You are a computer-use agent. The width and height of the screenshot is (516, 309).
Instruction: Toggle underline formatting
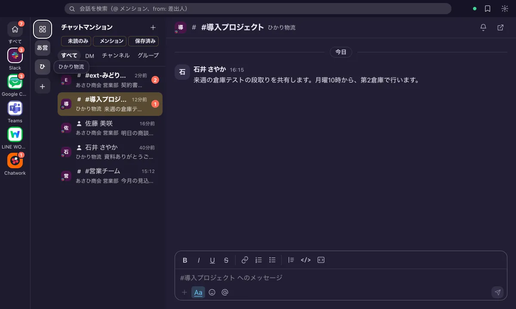(x=212, y=260)
